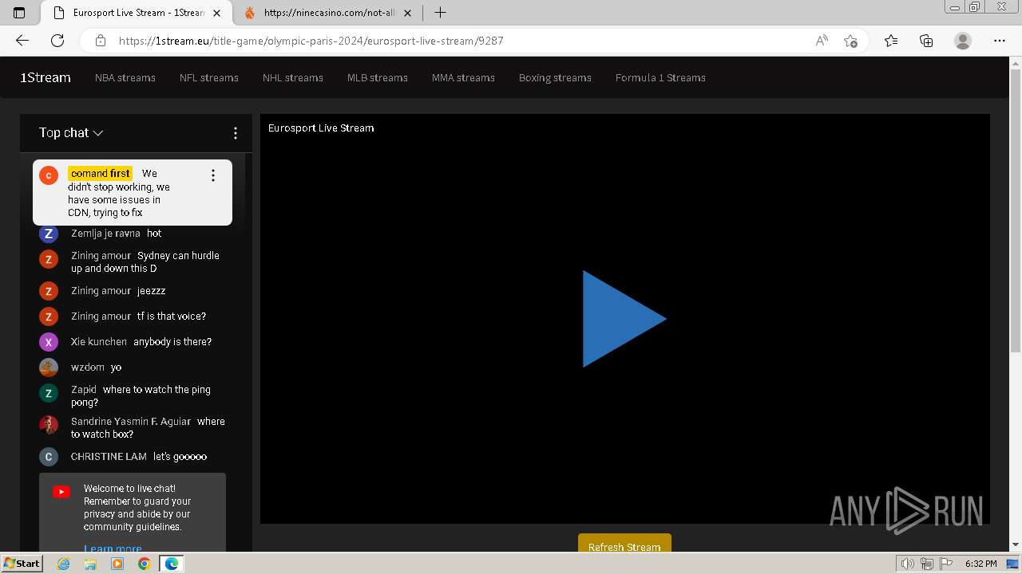
Task: Click 'where to watch the ping pong?' message
Action: point(141,396)
